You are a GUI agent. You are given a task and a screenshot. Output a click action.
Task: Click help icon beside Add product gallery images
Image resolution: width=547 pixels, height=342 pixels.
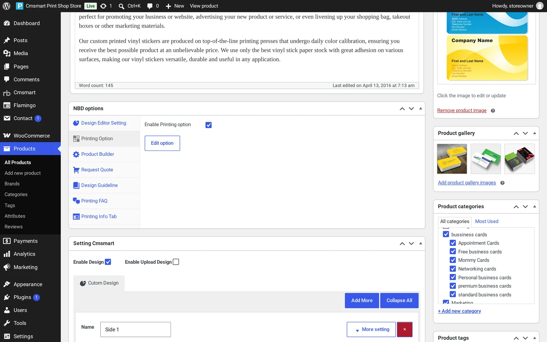coord(502,183)
